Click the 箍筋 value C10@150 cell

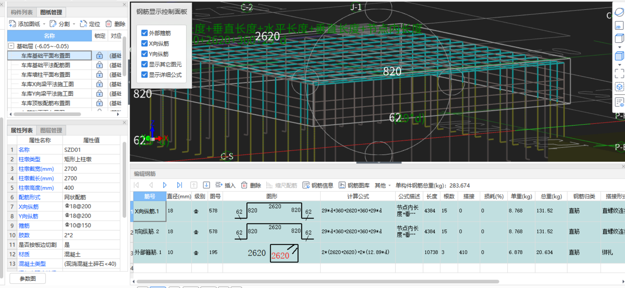click(91, 225)
